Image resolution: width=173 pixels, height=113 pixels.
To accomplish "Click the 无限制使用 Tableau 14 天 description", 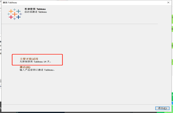I will pos(35,61).
